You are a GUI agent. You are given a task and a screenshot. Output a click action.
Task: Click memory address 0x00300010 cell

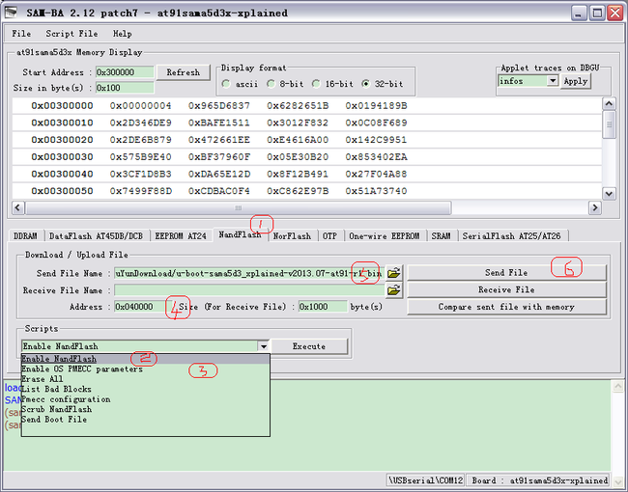(62, 123)
